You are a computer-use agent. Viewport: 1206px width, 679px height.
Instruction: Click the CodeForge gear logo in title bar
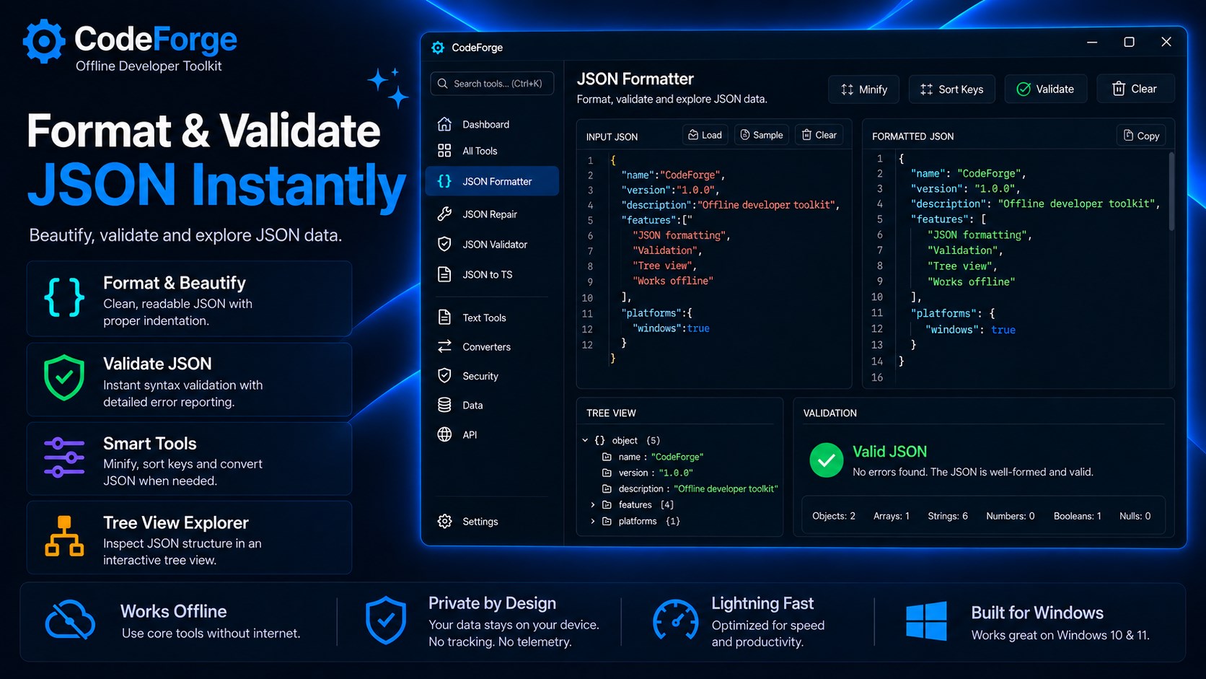click(x=438, y=48)
